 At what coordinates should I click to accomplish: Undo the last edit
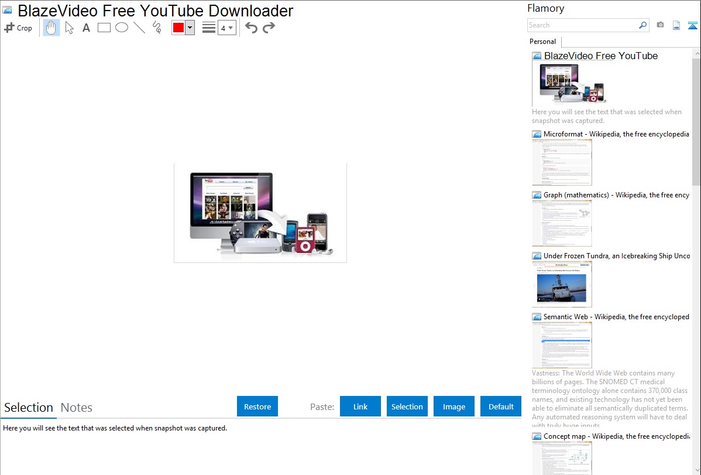click(251, 28)
